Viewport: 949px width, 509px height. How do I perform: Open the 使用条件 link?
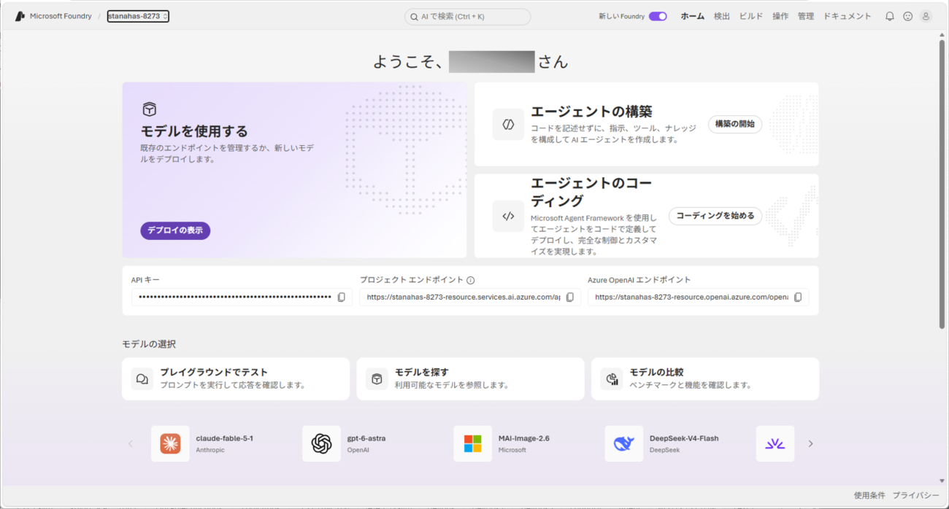[869, 495]
